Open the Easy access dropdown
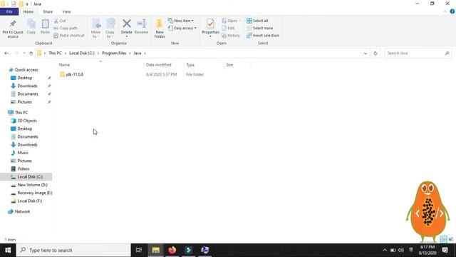456x257 pixels. [182, 29]
